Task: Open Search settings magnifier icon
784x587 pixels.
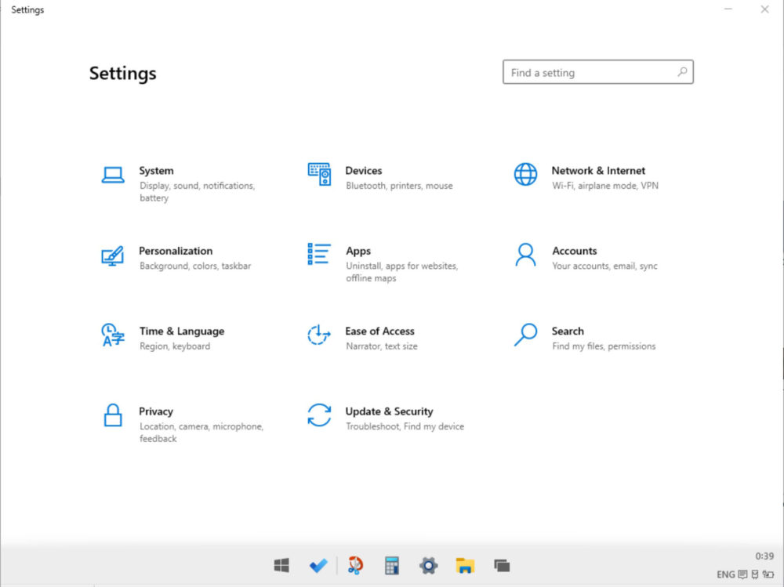Action: click(x=525, y=335)
